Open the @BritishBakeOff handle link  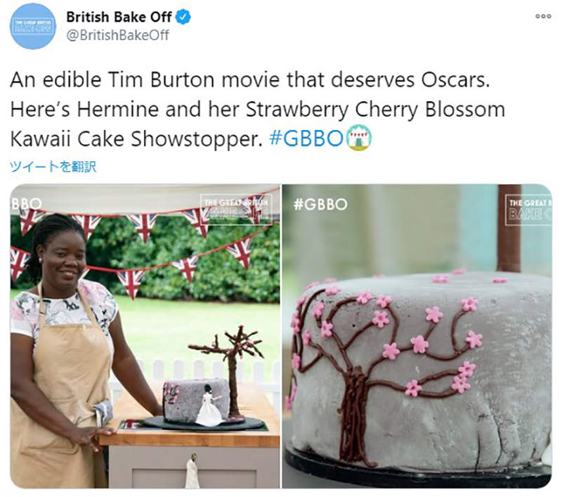[x=117, y=35]
